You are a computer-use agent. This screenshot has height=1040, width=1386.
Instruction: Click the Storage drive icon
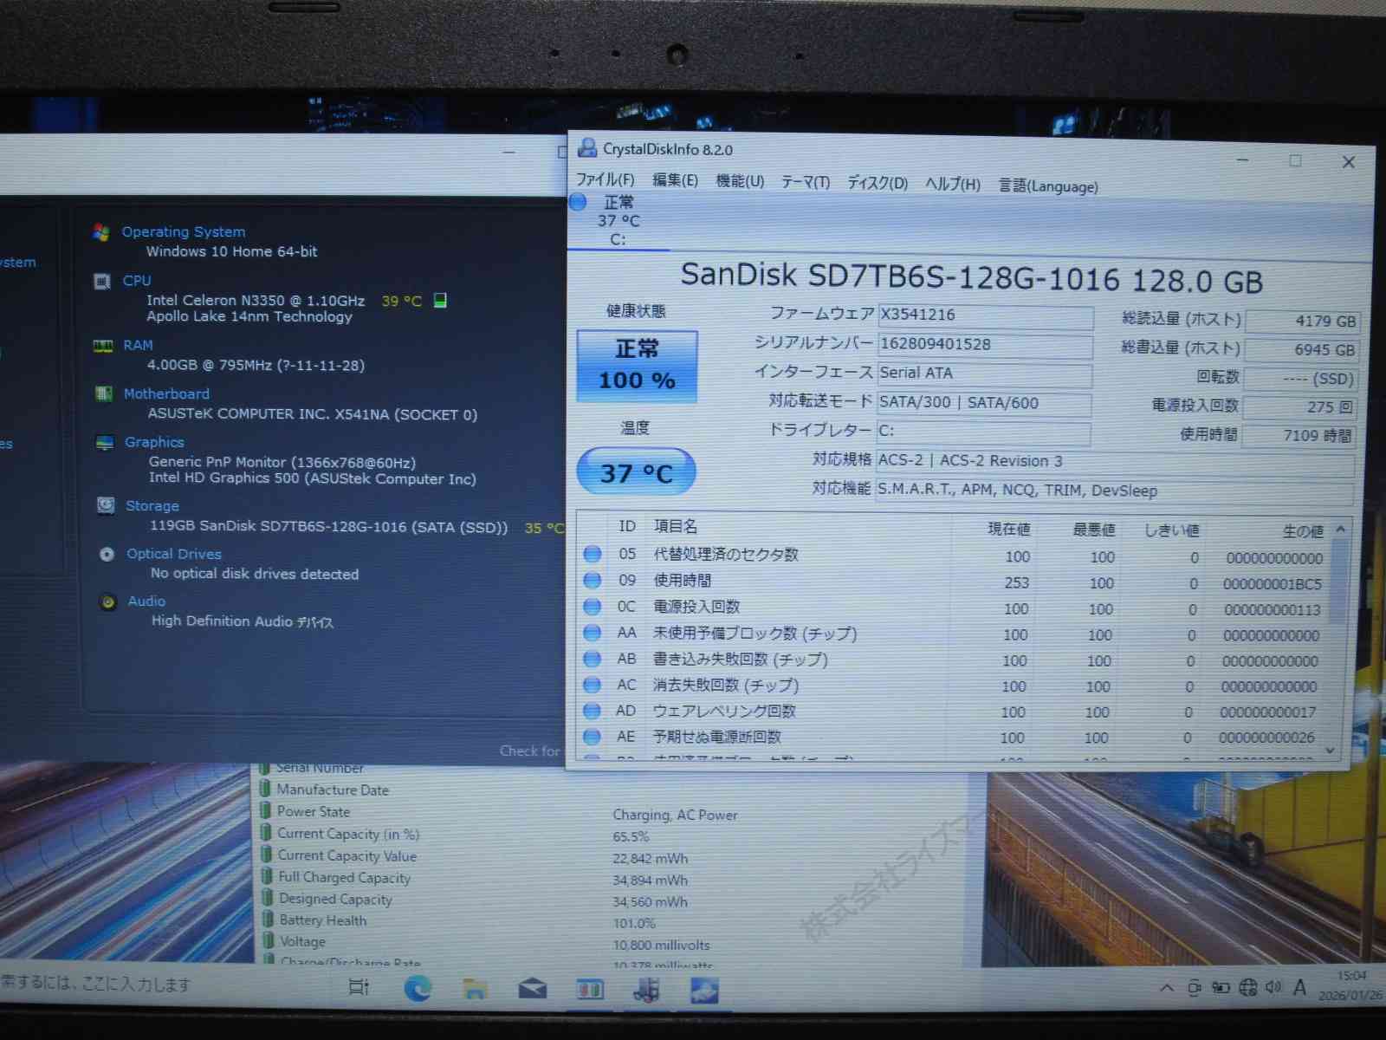pyautogui.click(x=106, y=505)
